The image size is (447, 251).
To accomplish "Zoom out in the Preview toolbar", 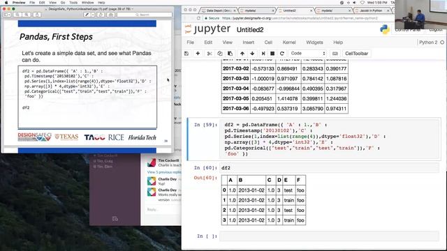I will (17, 15).
